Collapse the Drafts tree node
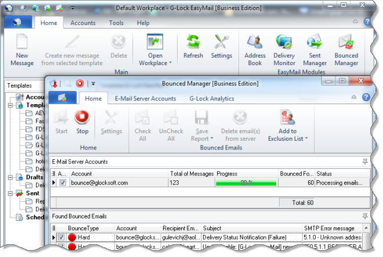383x257 pixels. pyautogui.click(x=10, y=177)
